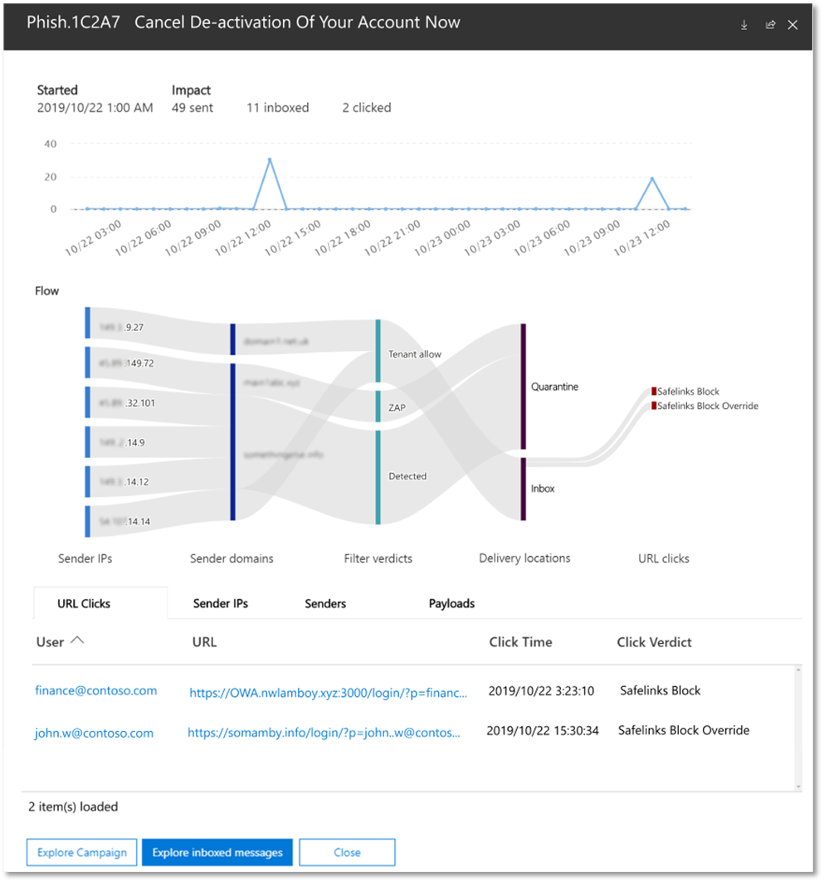
Task: Select sender IP ending .32.101
Action: click(88, 402)
